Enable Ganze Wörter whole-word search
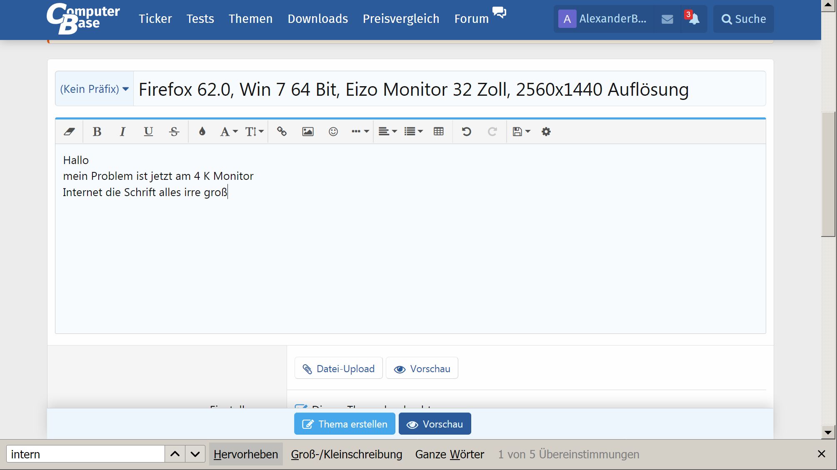Screen dimensions: 837x470 pyautogui.click(x=450, y=454)
